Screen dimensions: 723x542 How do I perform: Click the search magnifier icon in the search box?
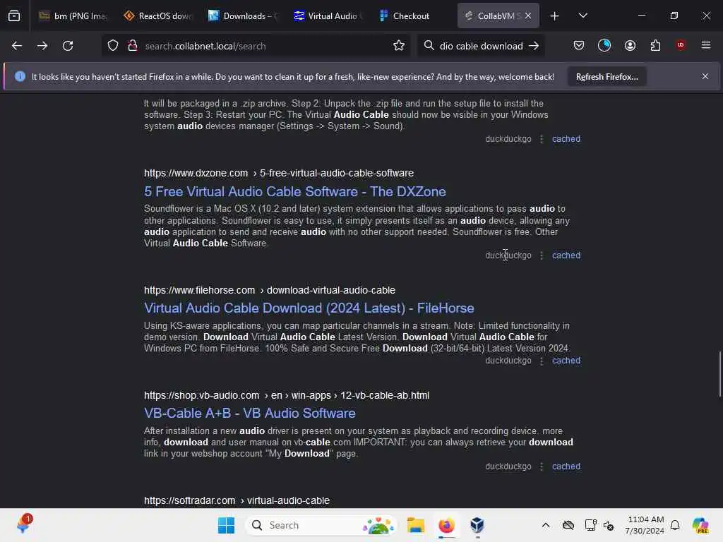[429, 46]
